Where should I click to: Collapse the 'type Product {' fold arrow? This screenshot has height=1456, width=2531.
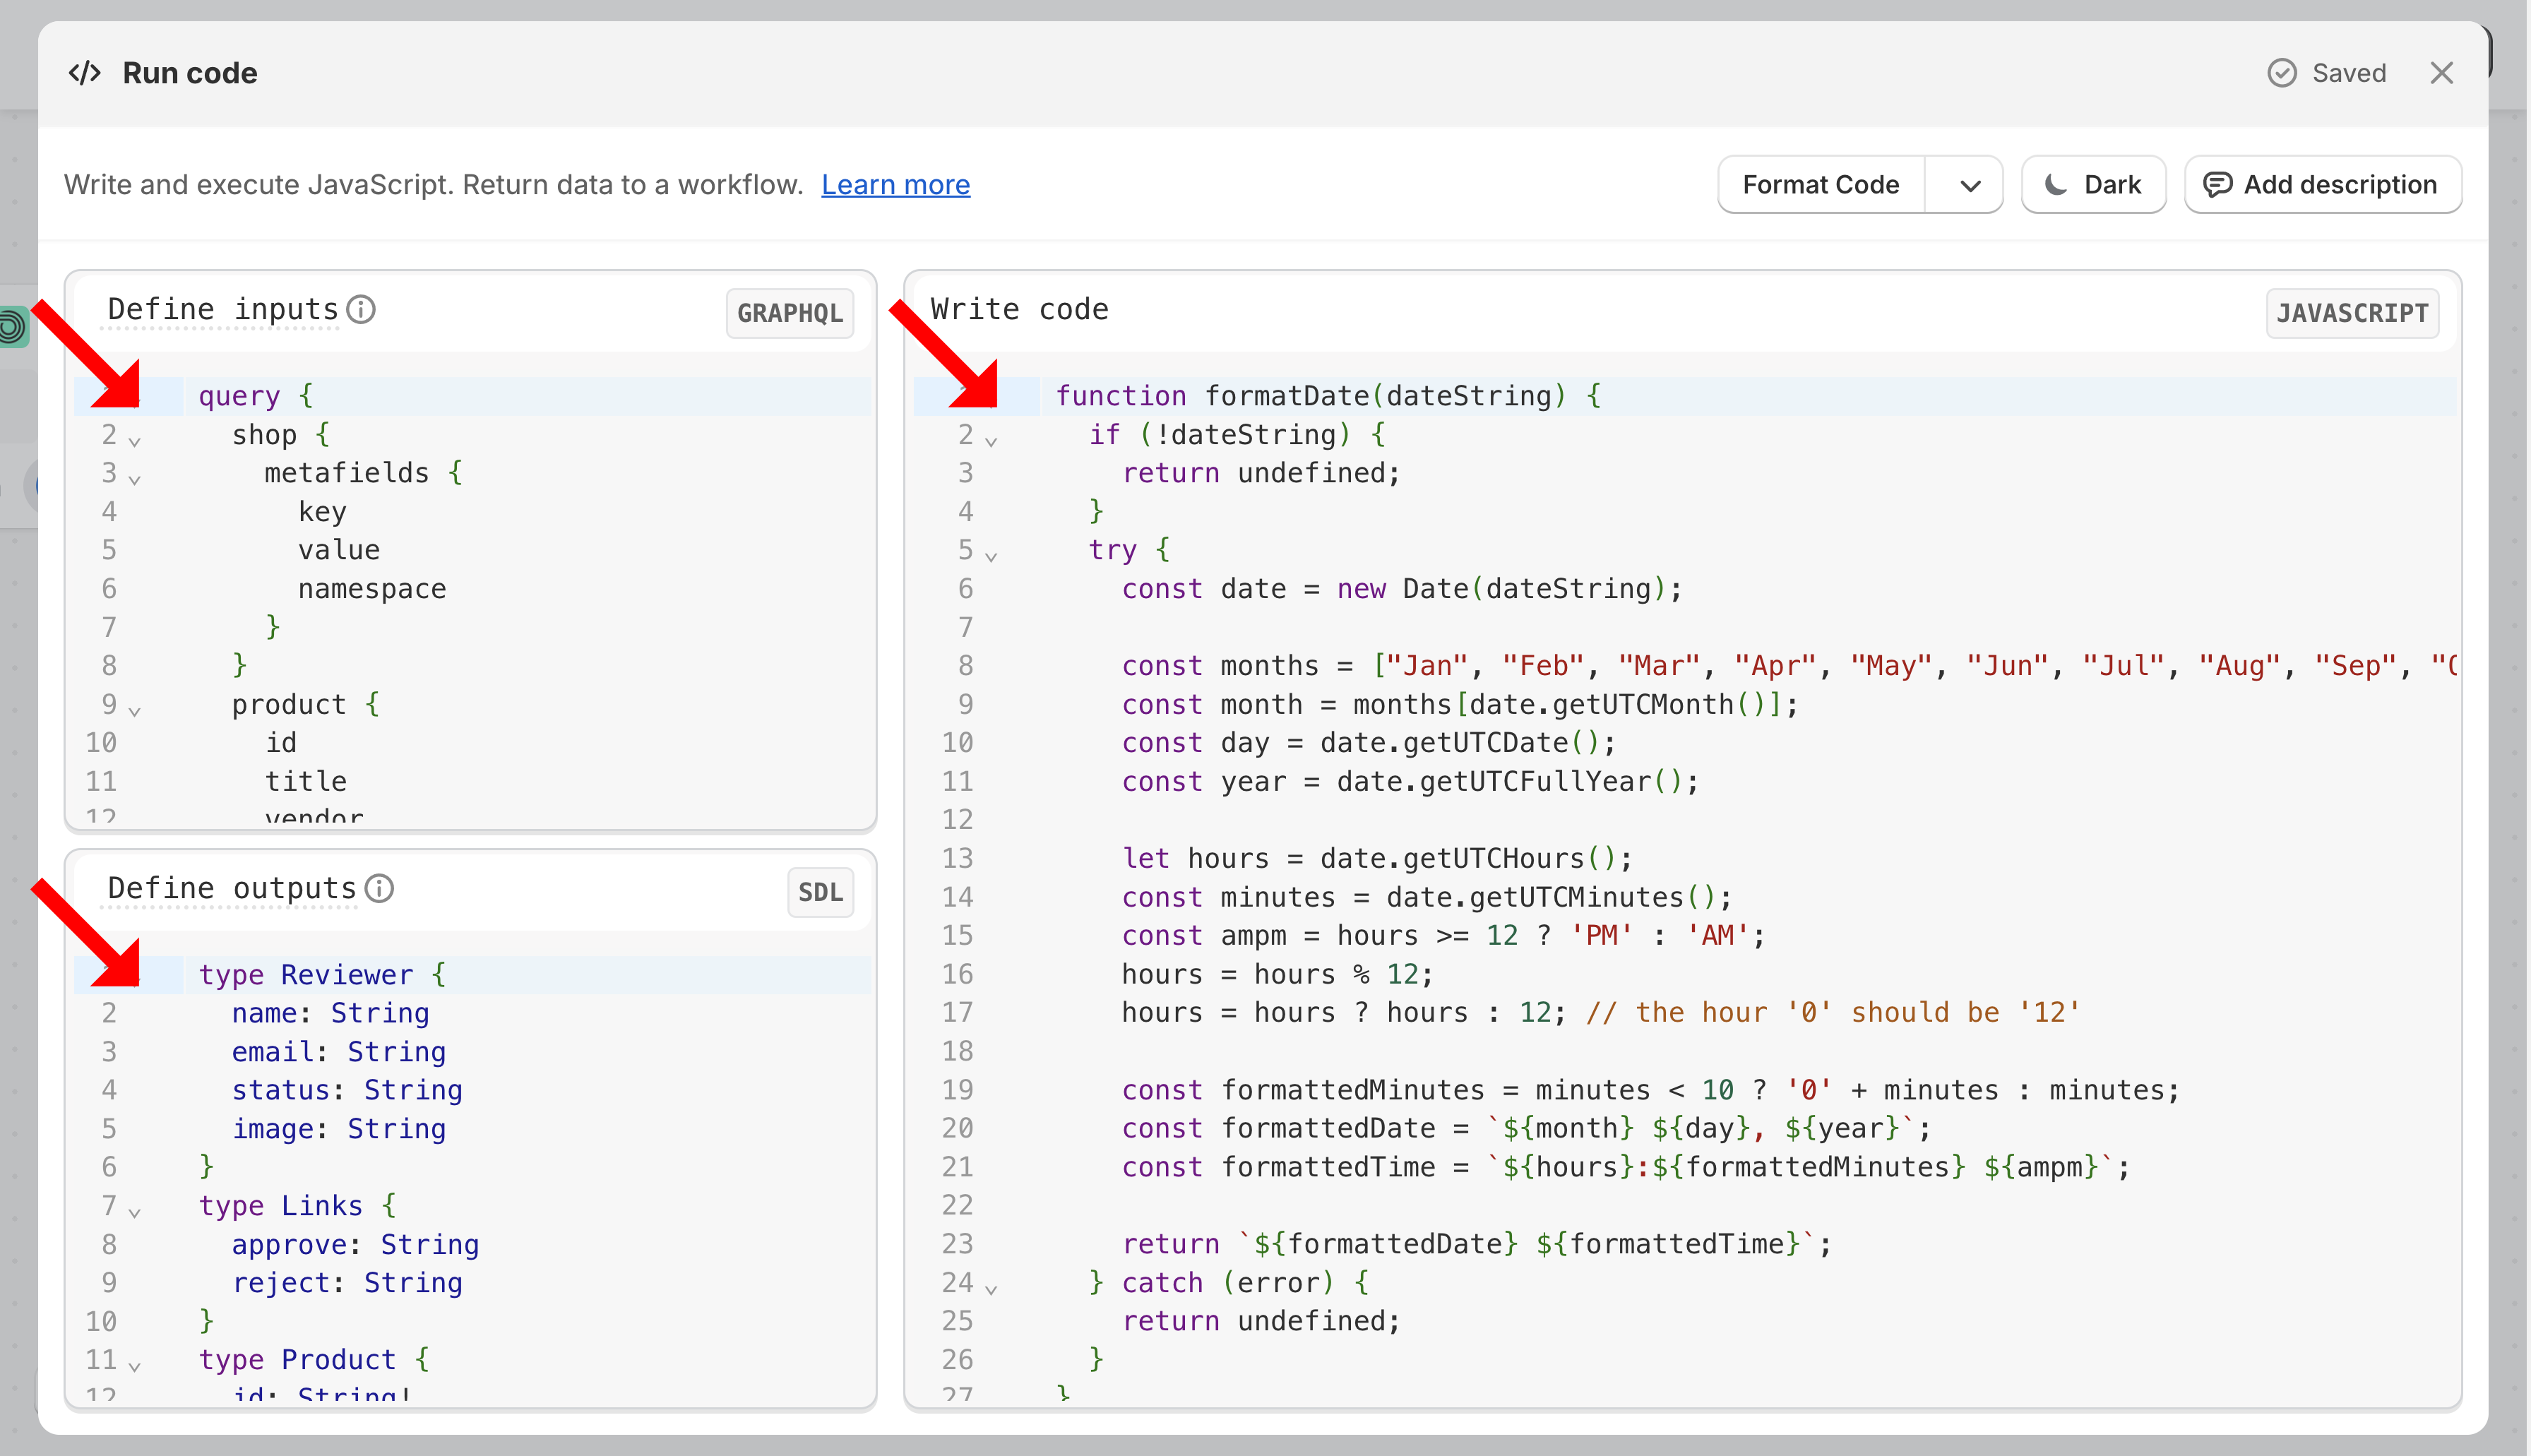(135, 1366)
